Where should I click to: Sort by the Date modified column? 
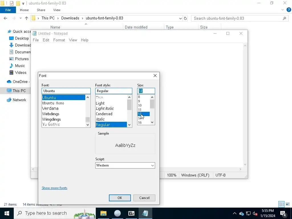tap(136, 27)
